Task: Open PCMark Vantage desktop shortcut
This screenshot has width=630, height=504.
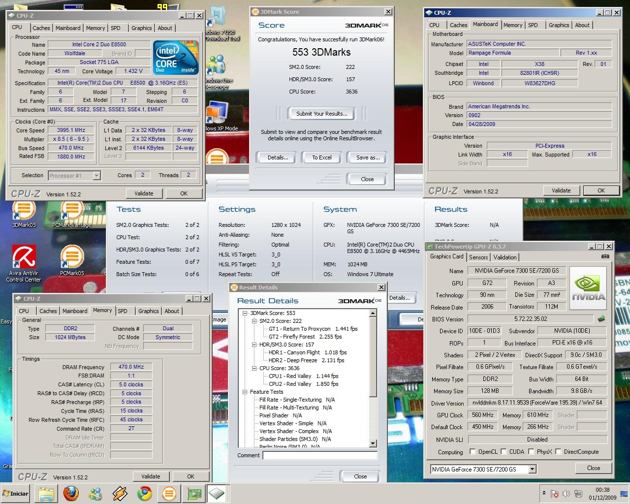Action: click(x=72, y=214)
